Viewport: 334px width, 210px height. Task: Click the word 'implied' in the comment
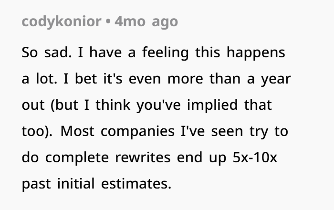point(212,105)
